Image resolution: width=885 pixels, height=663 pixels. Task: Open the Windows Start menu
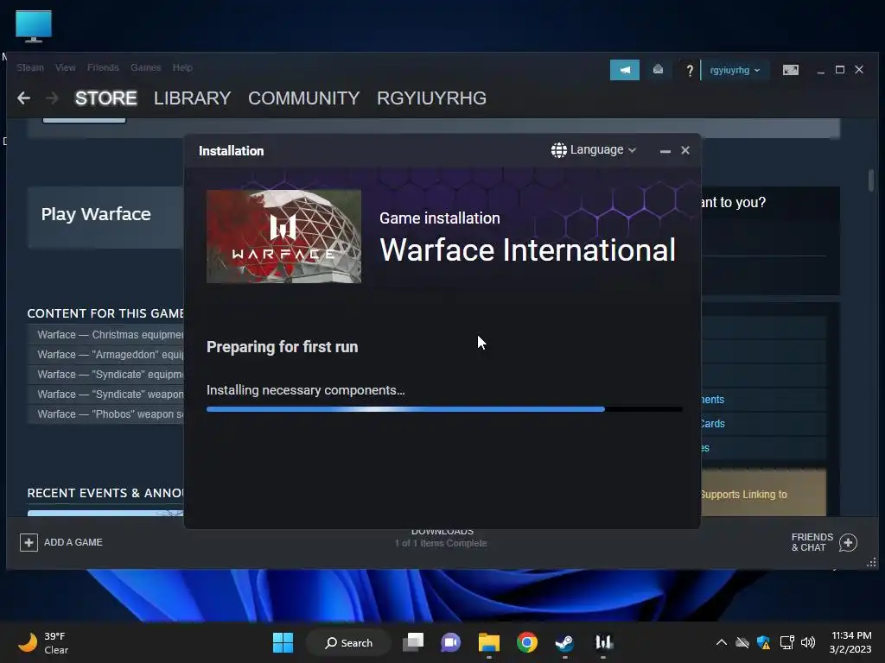tap(283, 642)
